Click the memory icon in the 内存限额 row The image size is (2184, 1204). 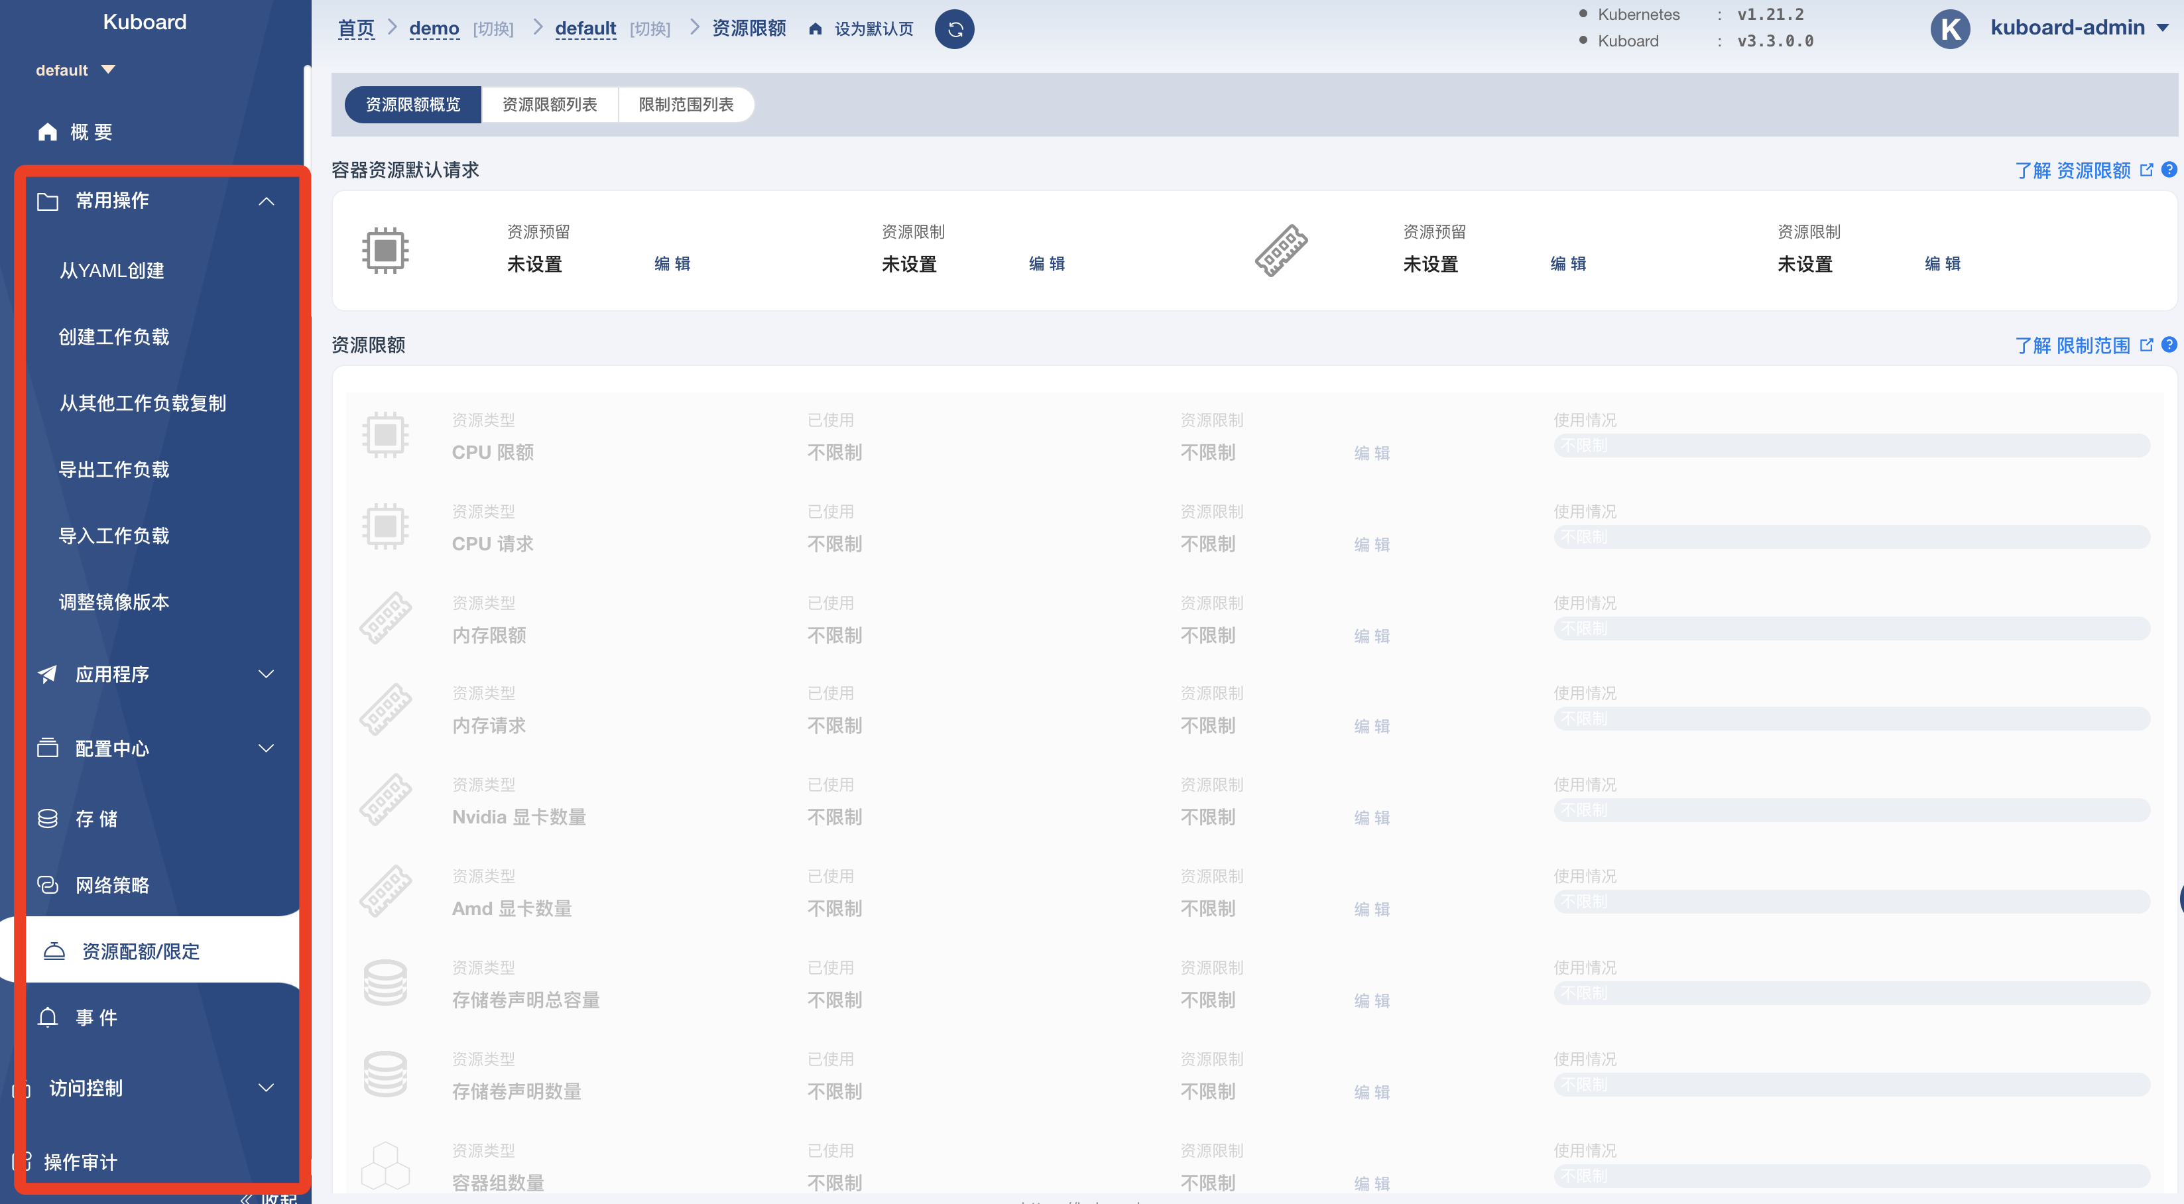point(386,618)
